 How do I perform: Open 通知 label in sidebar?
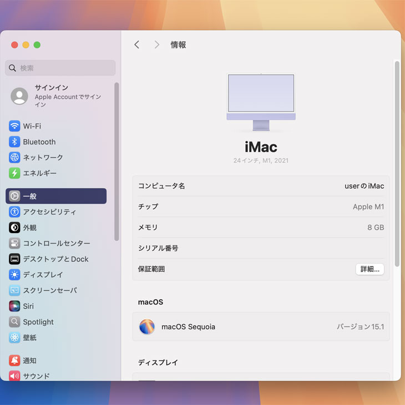(30, 361)
